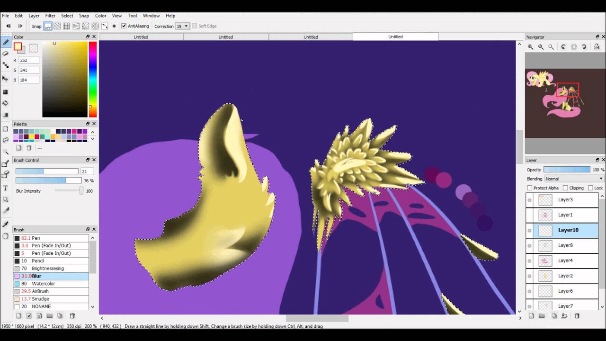
Task: Select the Lasso tool
Action: [6, 140]
